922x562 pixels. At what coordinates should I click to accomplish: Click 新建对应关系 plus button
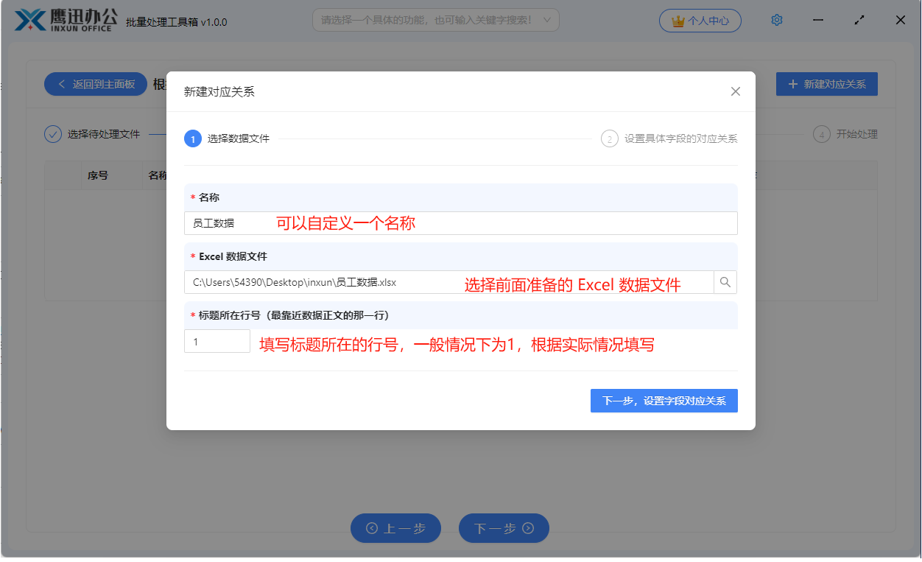[826, 84]
